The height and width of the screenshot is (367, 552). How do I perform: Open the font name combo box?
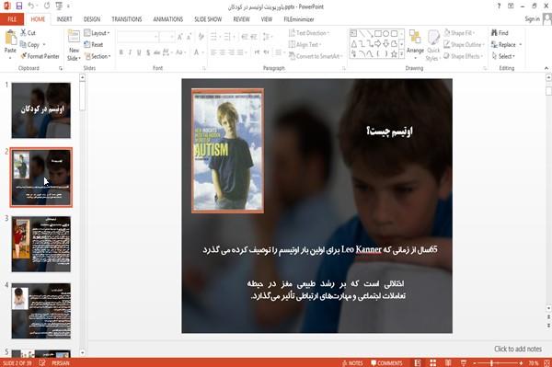[137, 36]
